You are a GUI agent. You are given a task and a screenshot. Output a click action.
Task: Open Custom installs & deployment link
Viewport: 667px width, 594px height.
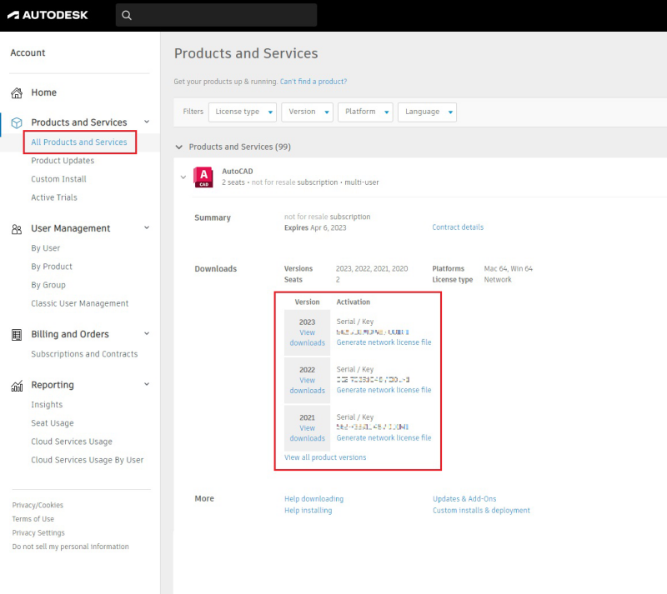coord(481,510)
